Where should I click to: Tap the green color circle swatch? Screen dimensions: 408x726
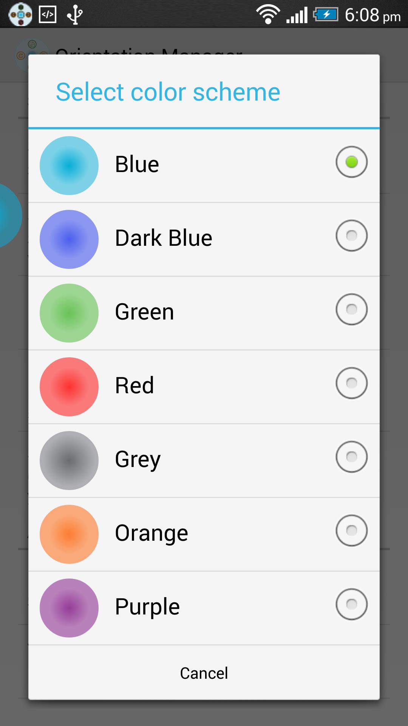(69, 313)
